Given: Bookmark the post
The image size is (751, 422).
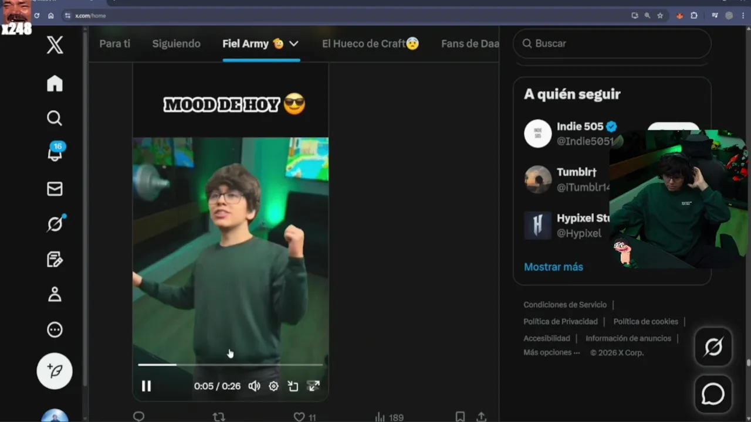Looking at the screenshot, I should tap(460, 417).
